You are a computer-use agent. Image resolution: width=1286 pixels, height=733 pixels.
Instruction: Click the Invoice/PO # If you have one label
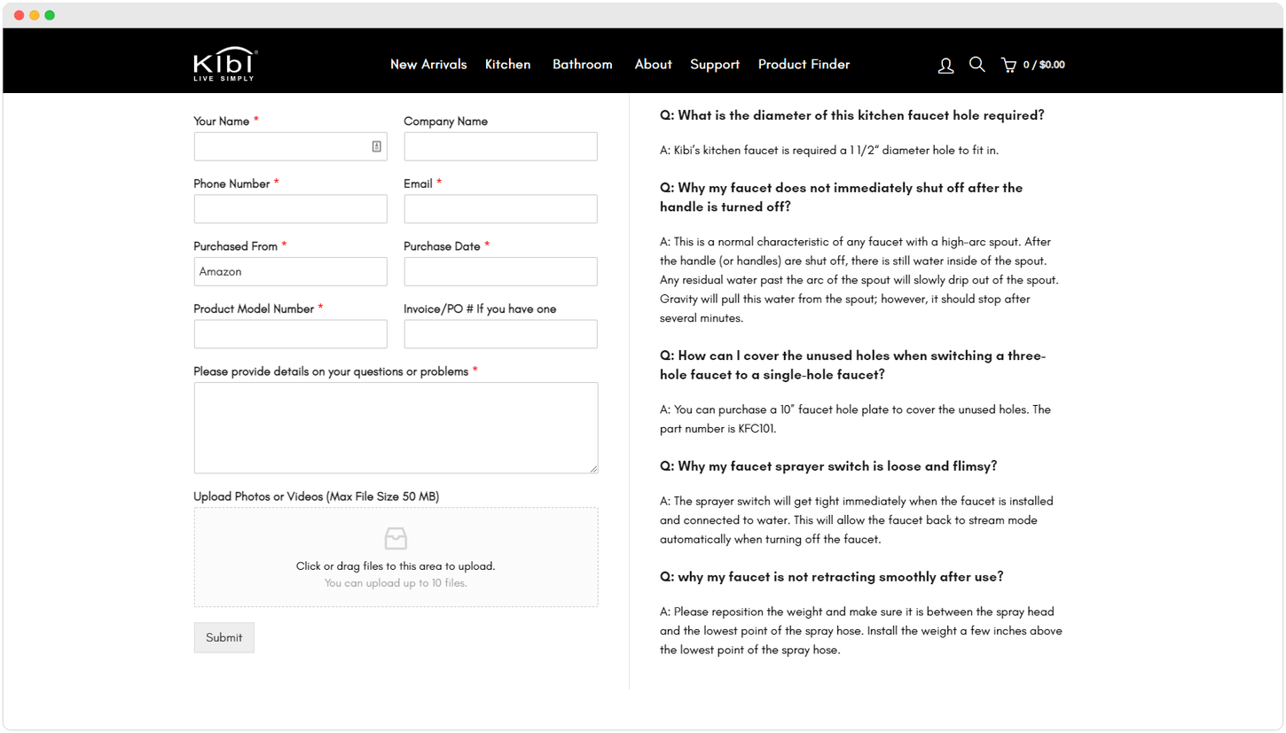[480, 309]
